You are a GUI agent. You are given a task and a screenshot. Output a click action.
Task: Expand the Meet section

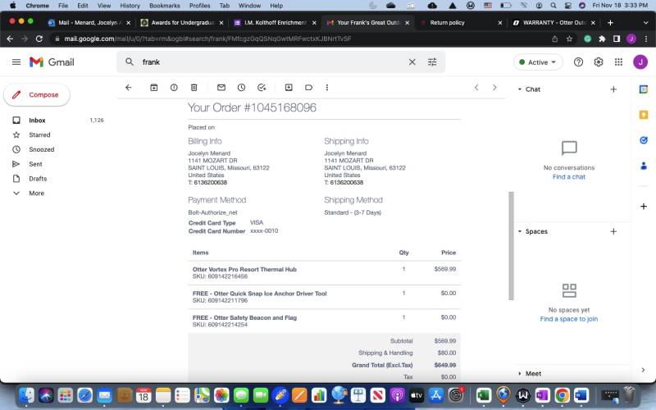click(520, 374)
